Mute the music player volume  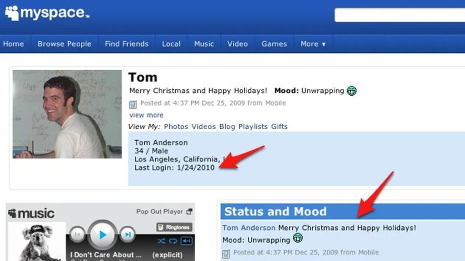(186, 241)
